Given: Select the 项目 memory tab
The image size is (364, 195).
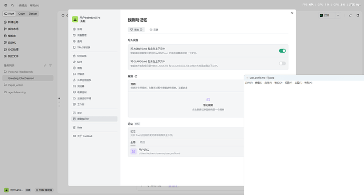Looking at the screenshot, I should pyautogui.click(x=142, y=142).
